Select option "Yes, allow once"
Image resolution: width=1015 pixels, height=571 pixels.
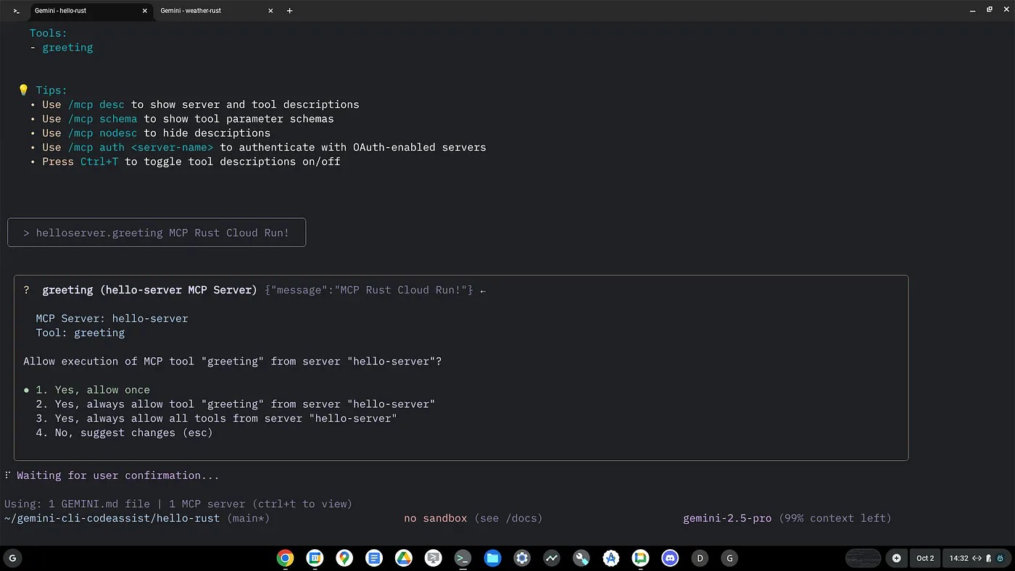(x=102, y=390)
